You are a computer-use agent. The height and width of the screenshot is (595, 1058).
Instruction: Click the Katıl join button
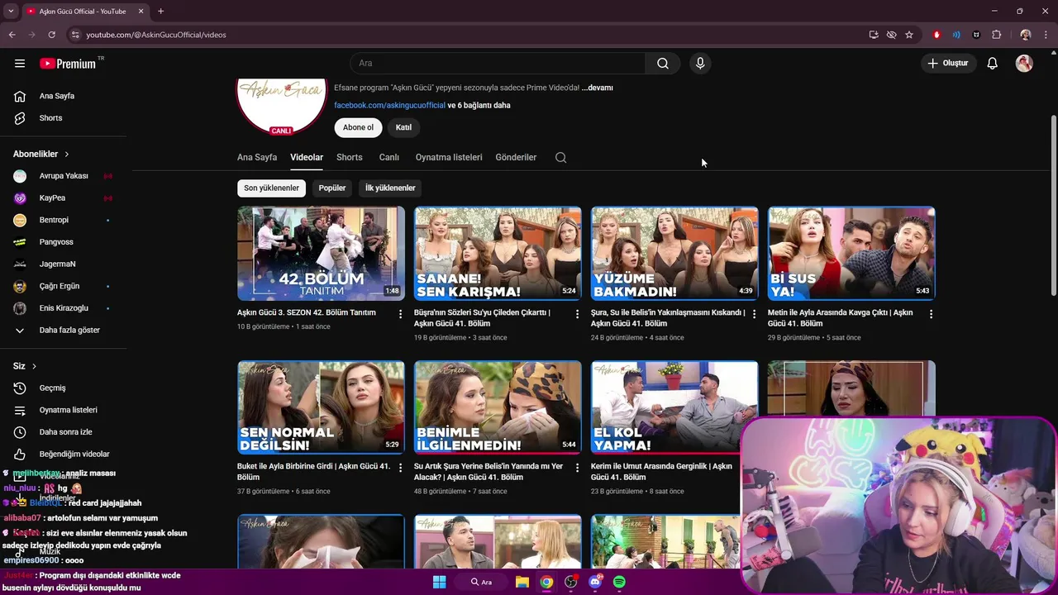[403, 127]
